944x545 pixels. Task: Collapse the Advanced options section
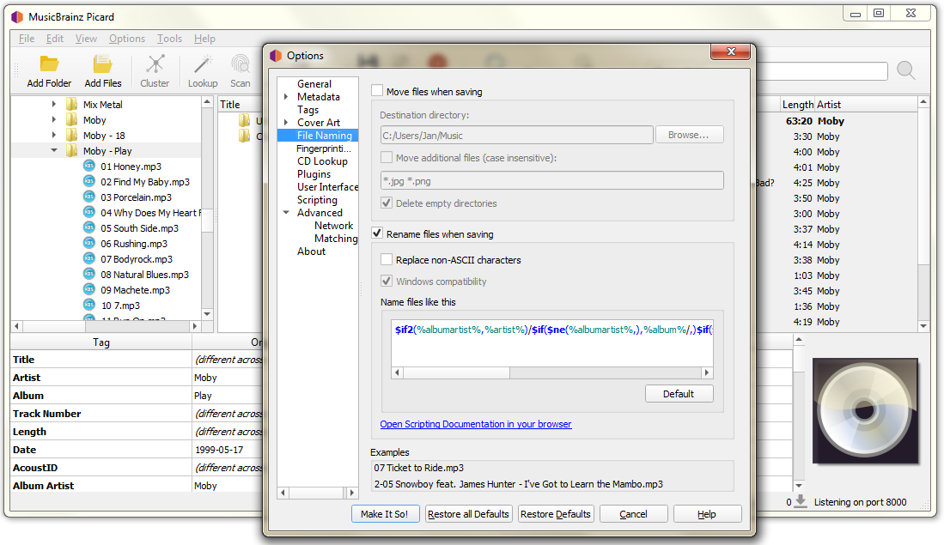point(286,212)
